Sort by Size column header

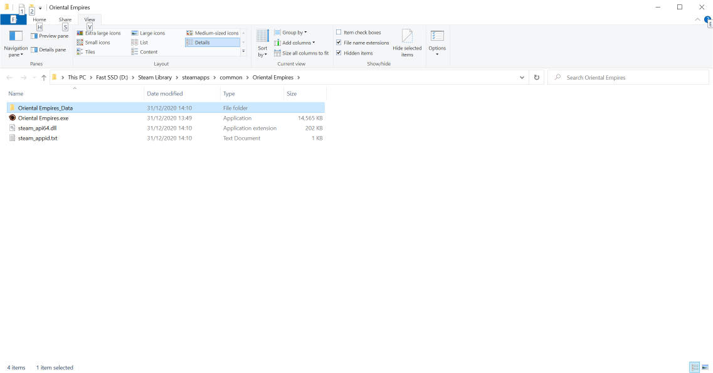pyautogui.click(x=305, y=93)
